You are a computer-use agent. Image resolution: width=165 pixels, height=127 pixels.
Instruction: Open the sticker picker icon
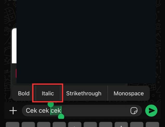[x=134, y=111]
